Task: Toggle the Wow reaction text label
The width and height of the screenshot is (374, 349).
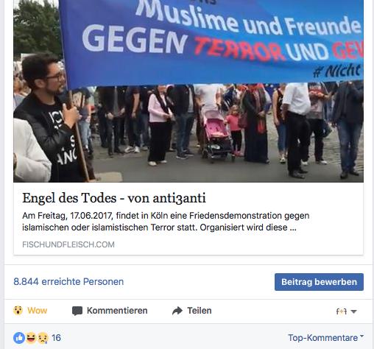Action: pyautogui.click(x=37, y=311)
